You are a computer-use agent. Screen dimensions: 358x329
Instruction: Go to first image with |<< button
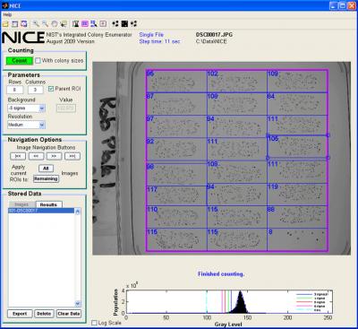[18, 156]
